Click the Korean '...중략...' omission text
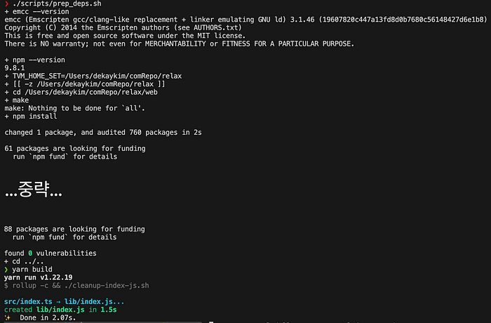The height and width of the screenshot is (323, 491). click(x=34, y=190)
